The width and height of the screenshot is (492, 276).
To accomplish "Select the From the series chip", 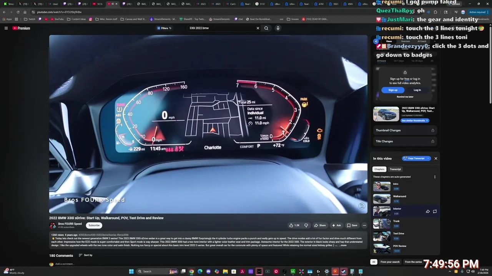I will pyautogui.click(x=413, y=262).
